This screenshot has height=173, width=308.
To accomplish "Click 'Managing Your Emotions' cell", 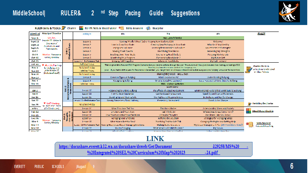I will [122, 118].
